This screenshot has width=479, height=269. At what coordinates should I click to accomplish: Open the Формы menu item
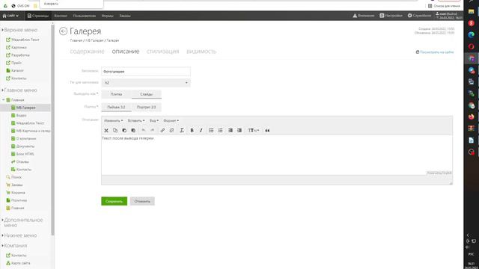click(x=107, y=16)
